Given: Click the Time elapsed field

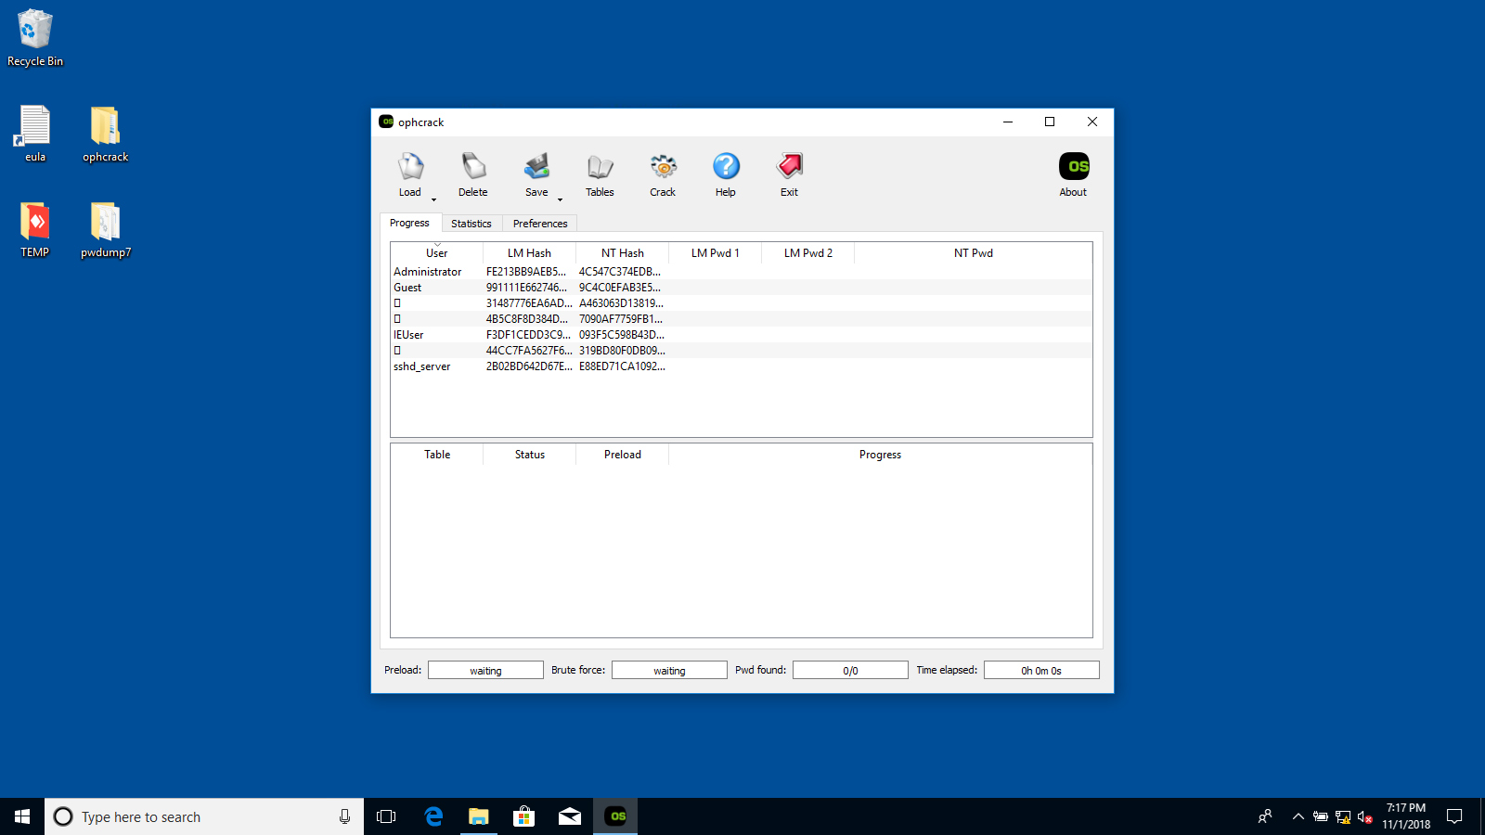Looking at the screenshot, I should [x=1041, y=670].
